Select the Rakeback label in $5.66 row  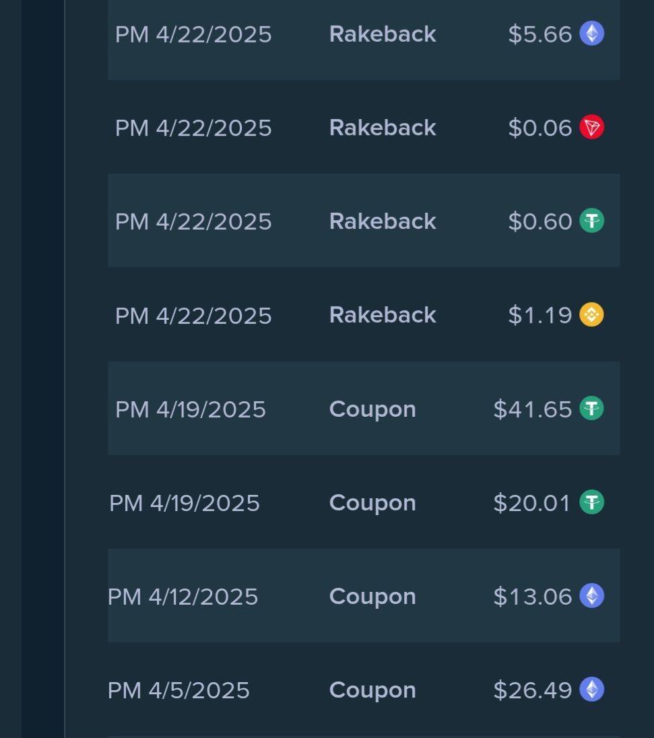(x=383, y=34)
